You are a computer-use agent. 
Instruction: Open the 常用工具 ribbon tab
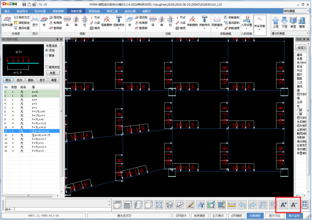click(x=112, y=11)
